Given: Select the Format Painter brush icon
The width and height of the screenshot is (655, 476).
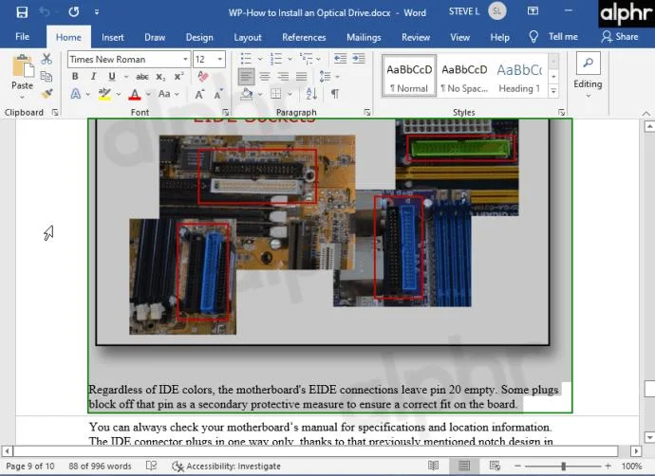Looking at the screenshot, I should 47,94.
